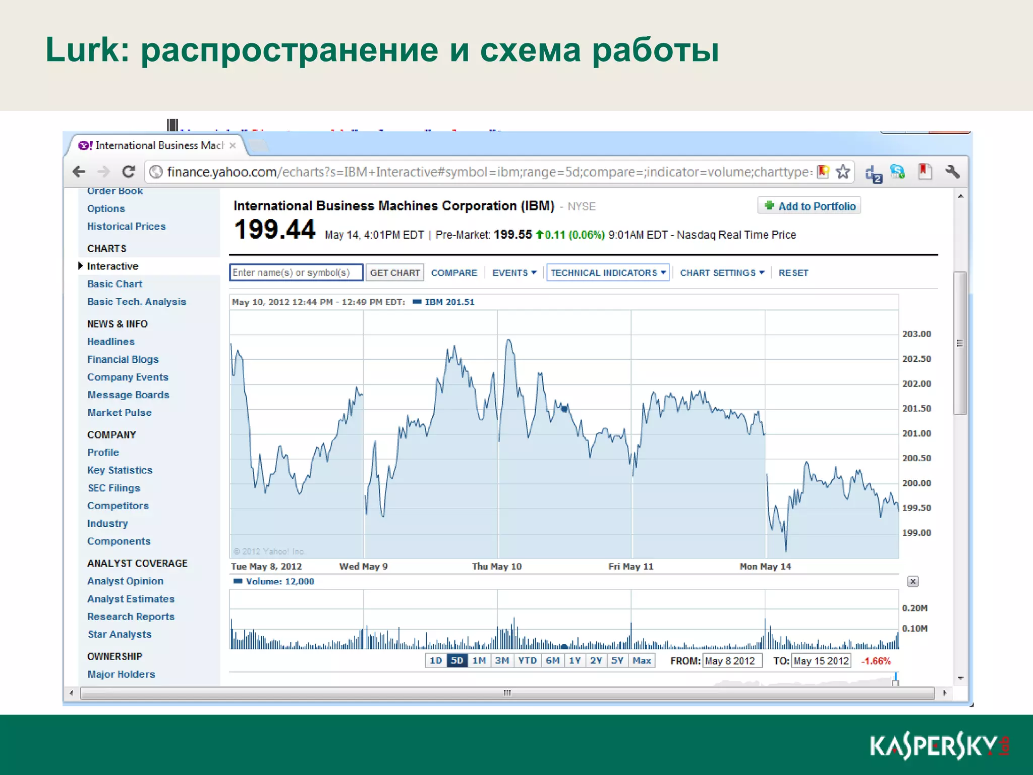This screenshot has width=1033, height=775.
Task: Open Basic Chart link
Action: 115,284
